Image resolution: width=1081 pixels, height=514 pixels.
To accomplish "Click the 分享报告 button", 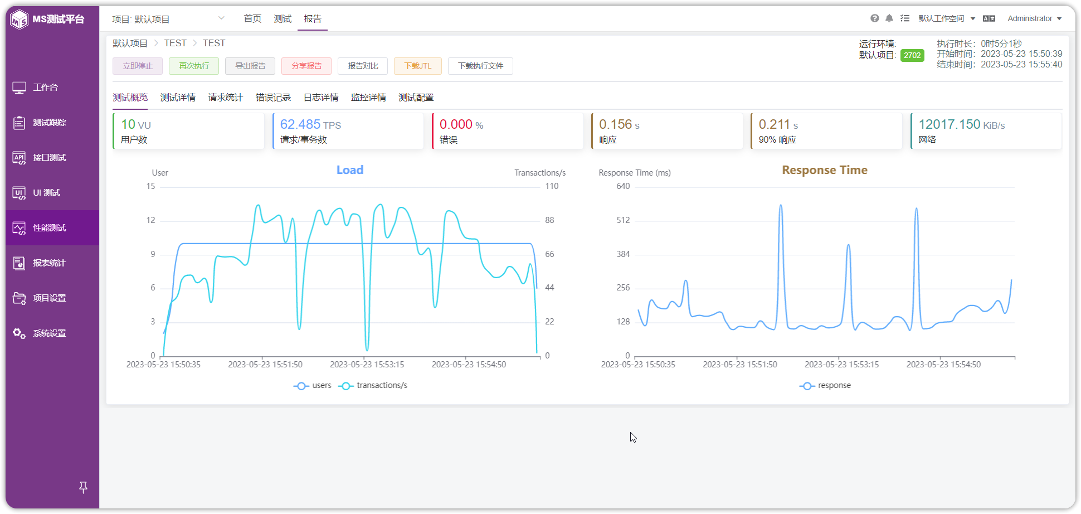I will [306, 66].
